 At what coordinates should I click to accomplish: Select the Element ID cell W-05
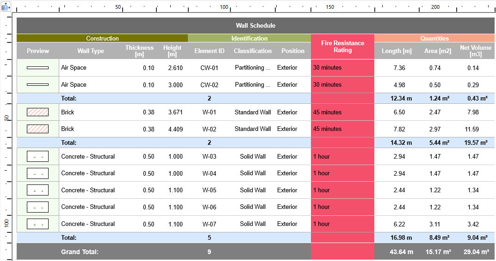coord(209,190)
